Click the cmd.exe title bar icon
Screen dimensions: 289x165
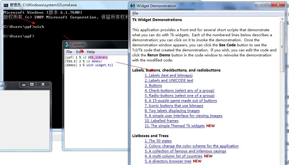point(6,5)
